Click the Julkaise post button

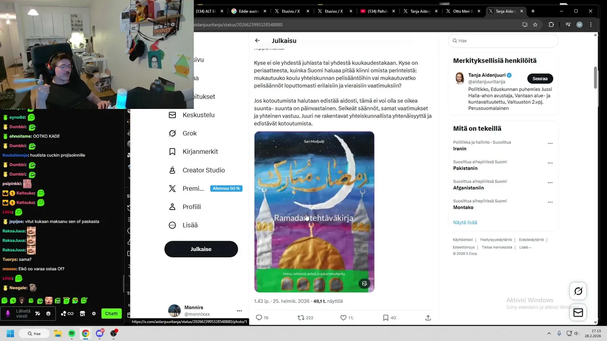point(201,249)
